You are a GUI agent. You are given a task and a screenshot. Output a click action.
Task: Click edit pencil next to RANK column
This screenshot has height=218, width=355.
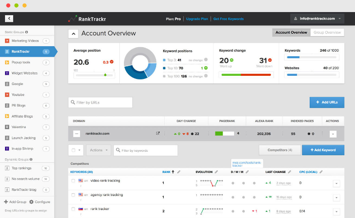click(179, 172)
